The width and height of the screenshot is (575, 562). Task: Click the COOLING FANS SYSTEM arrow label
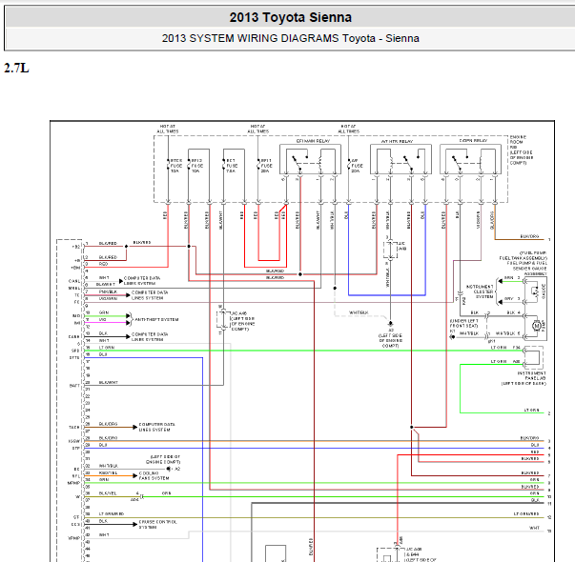click(x=154, y=475)
